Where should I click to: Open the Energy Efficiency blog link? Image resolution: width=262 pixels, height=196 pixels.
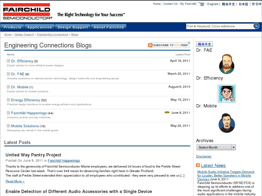pos(26,100)
